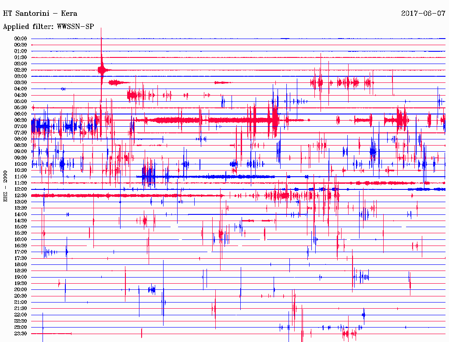This screenshot has height=342, width=449.
Task: Click the '11:30' time label
Action: (21, 183)
